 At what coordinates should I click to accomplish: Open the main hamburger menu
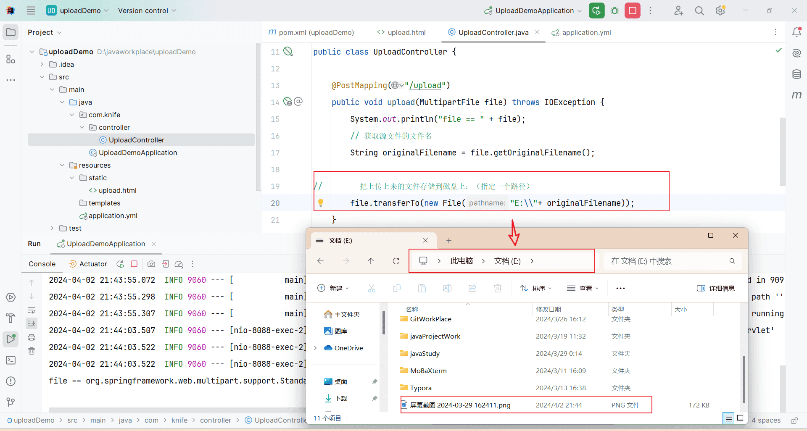pos(31,11)
